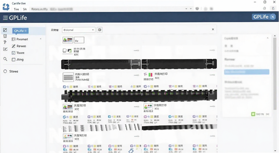Select the trophy-shaped icon in the left rail
The image size is (279, 153).
pos(5,42)
